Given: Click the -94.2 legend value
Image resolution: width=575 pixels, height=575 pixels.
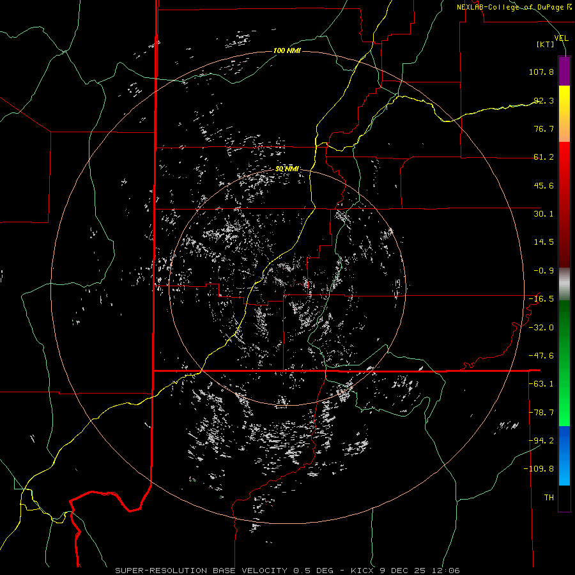Looking at the screenshot, I should [x=541, y=441].
